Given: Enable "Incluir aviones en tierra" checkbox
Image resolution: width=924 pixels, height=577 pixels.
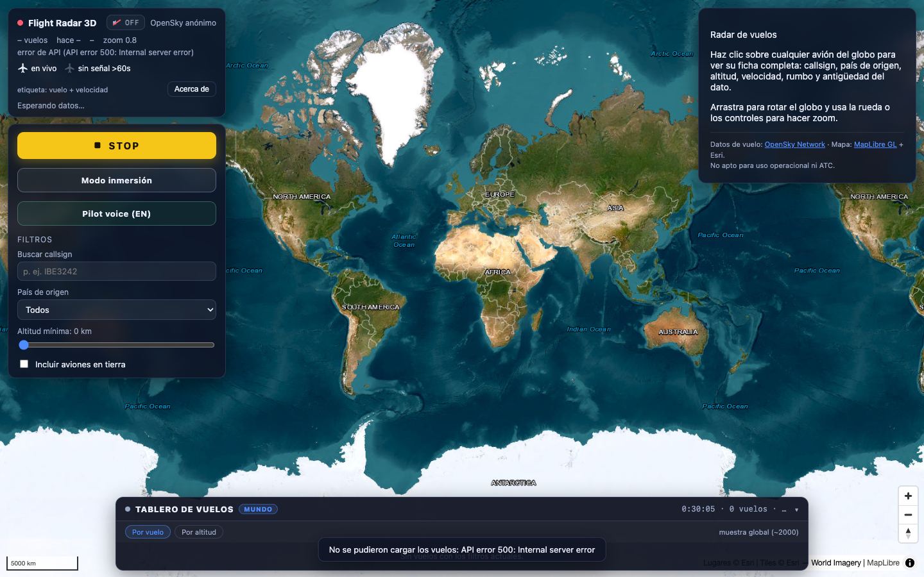Looking at the screenshot, I should coord(24,364).
